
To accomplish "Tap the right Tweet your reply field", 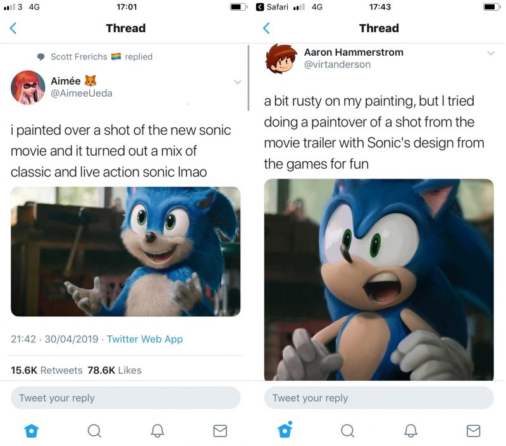I will pos(378,398).
